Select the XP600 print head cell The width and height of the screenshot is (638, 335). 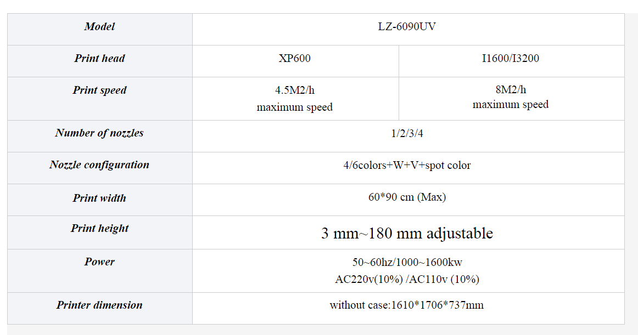294,59
